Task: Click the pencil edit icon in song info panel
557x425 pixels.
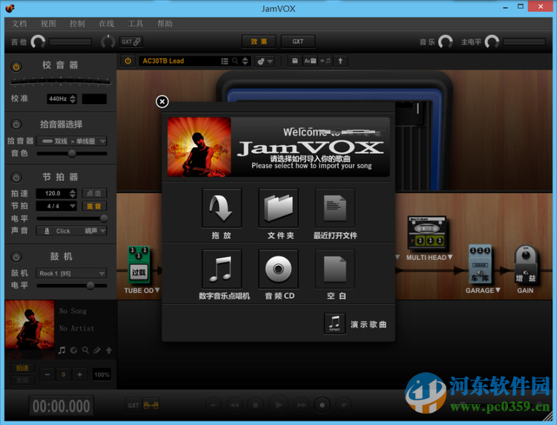Action: (x=97, y=351)
